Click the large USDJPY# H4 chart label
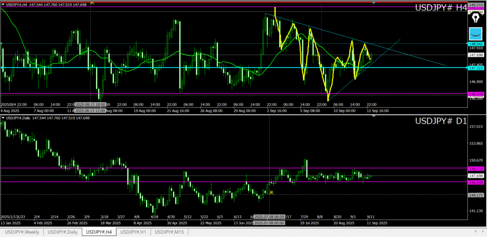Screen dimensions: 487x237 441,8
